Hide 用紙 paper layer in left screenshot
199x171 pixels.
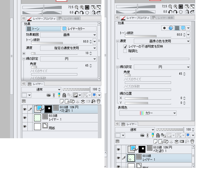pos(25,126)
